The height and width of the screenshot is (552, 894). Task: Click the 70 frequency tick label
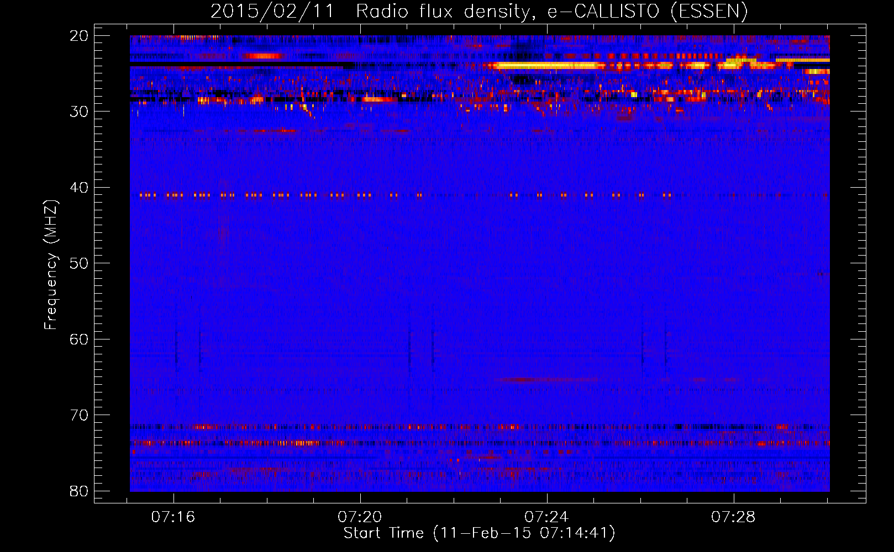click(79, 415)
